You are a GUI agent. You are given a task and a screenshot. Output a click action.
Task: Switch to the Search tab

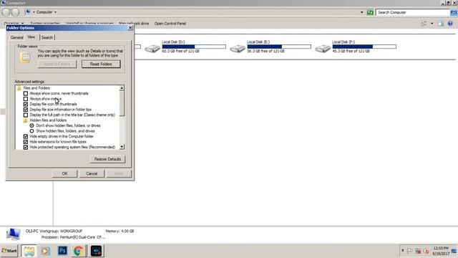pyautogui.click(x=47, y=37)
